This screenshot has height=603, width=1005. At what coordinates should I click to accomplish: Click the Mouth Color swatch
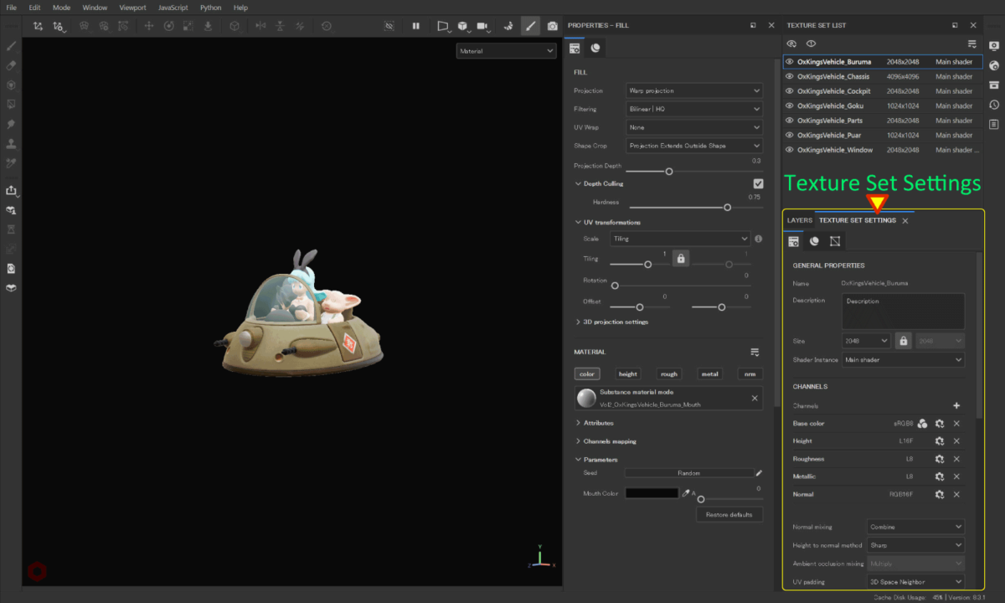click(652, 492)
